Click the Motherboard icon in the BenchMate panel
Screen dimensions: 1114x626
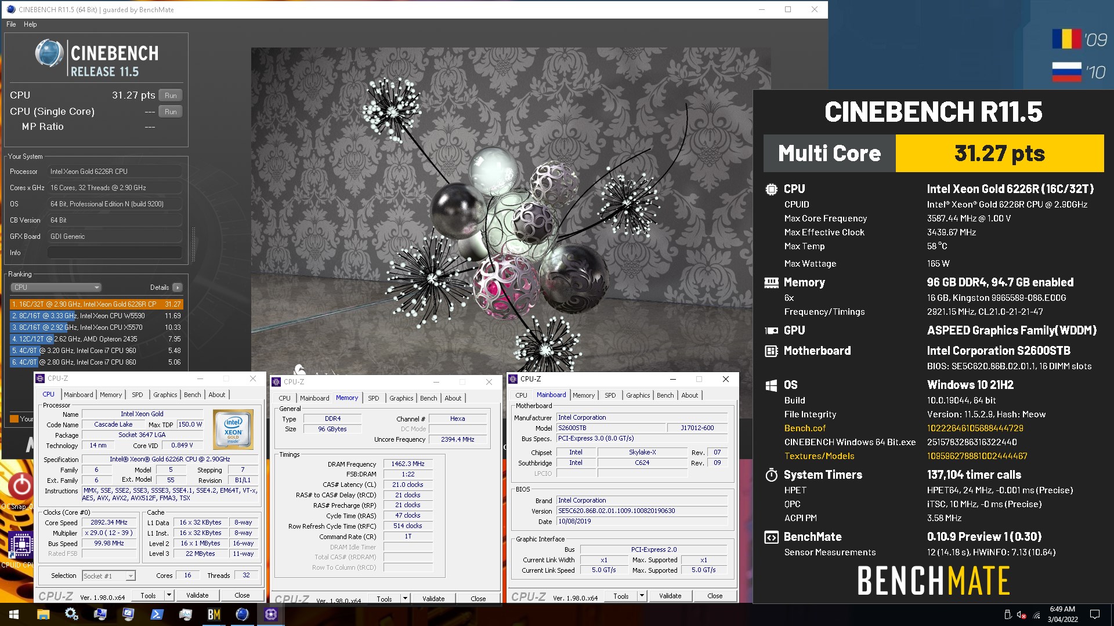pyautogui.click(x=771, y=351)
